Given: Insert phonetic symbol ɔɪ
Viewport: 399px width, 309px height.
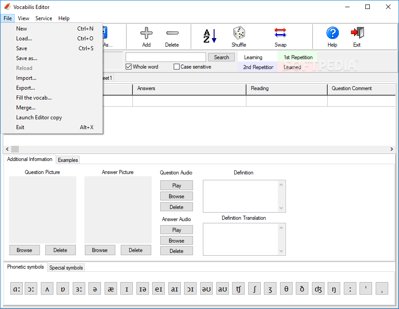Looking at the screenshot, I should tap(190, 289).
